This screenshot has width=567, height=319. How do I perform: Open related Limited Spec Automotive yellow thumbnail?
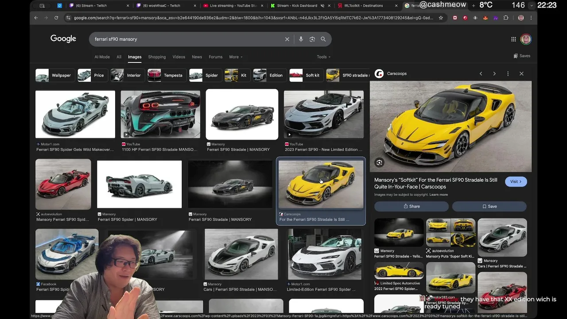tap(399, 271)
